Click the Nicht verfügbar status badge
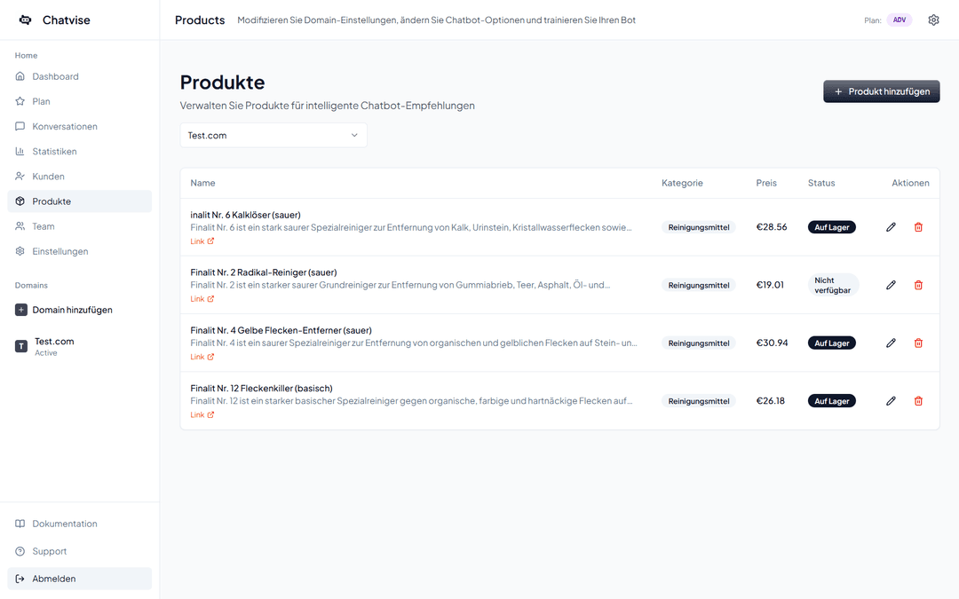 [x=832, y=285]
